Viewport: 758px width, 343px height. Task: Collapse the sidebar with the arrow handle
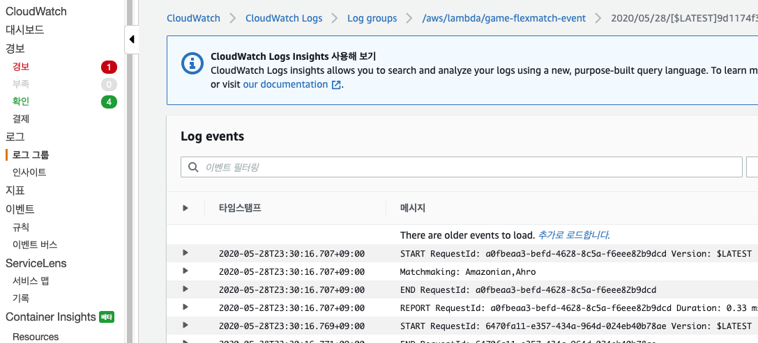pos(132,40)
